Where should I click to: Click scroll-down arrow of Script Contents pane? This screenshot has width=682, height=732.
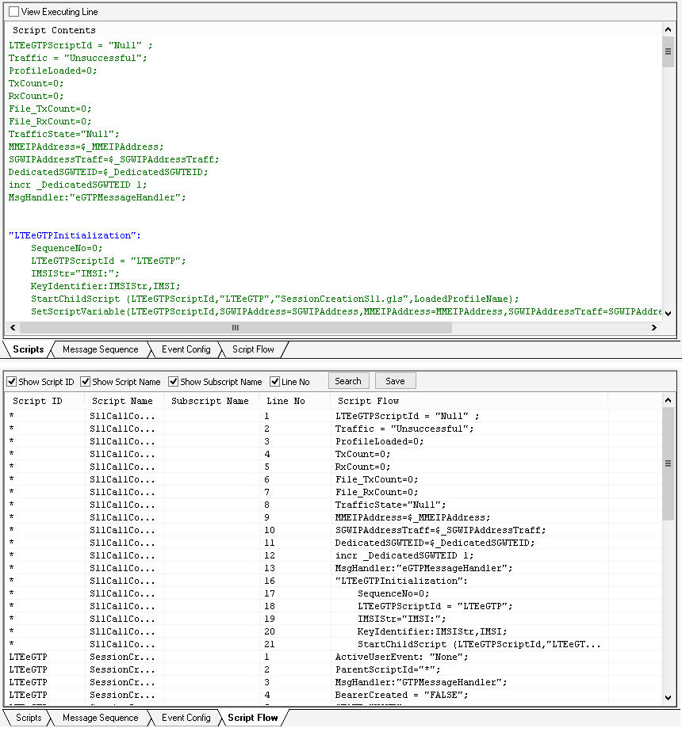[x=668, y=313]
